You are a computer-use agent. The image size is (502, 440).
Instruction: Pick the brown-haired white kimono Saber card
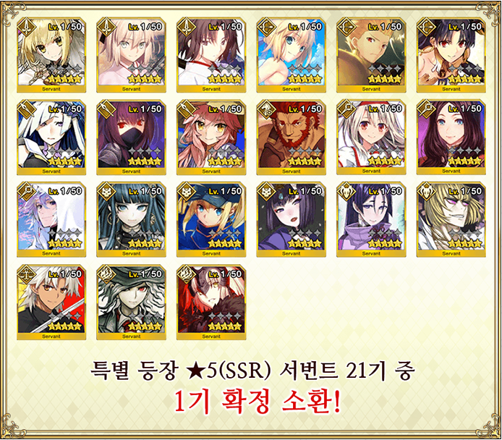pyautogui.click(x=211, y=55)
